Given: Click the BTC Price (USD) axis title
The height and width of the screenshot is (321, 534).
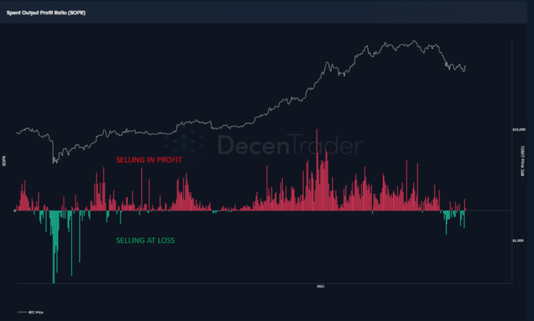Looking at the screenshot, I should click(x=523, y=161).
